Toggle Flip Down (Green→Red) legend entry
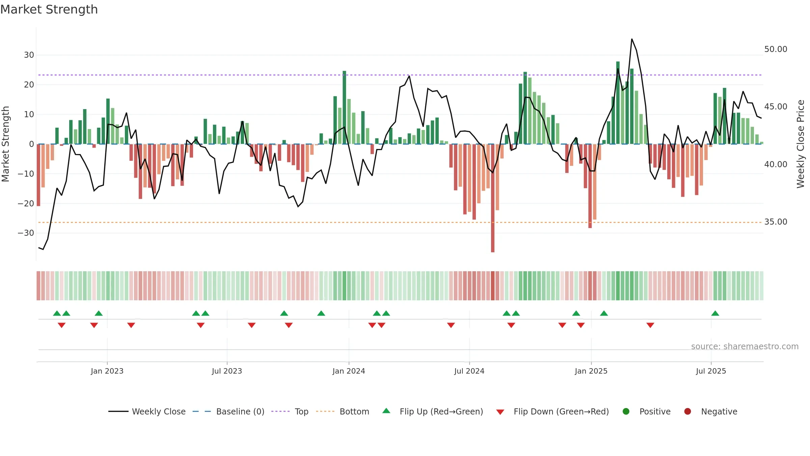Viewport: 810px width, 456px height. point(552,411)
